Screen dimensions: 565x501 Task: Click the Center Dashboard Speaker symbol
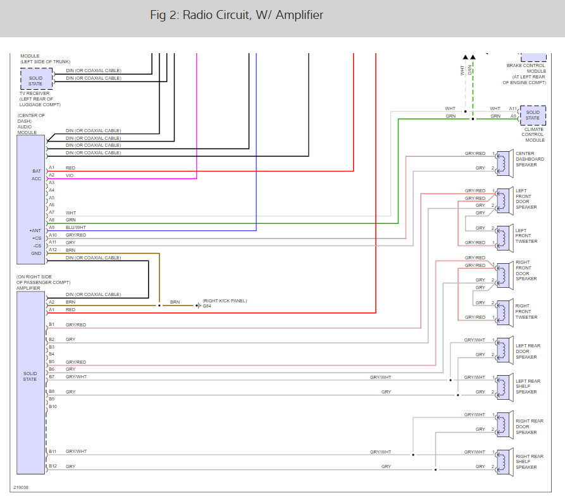click(505, 164)
